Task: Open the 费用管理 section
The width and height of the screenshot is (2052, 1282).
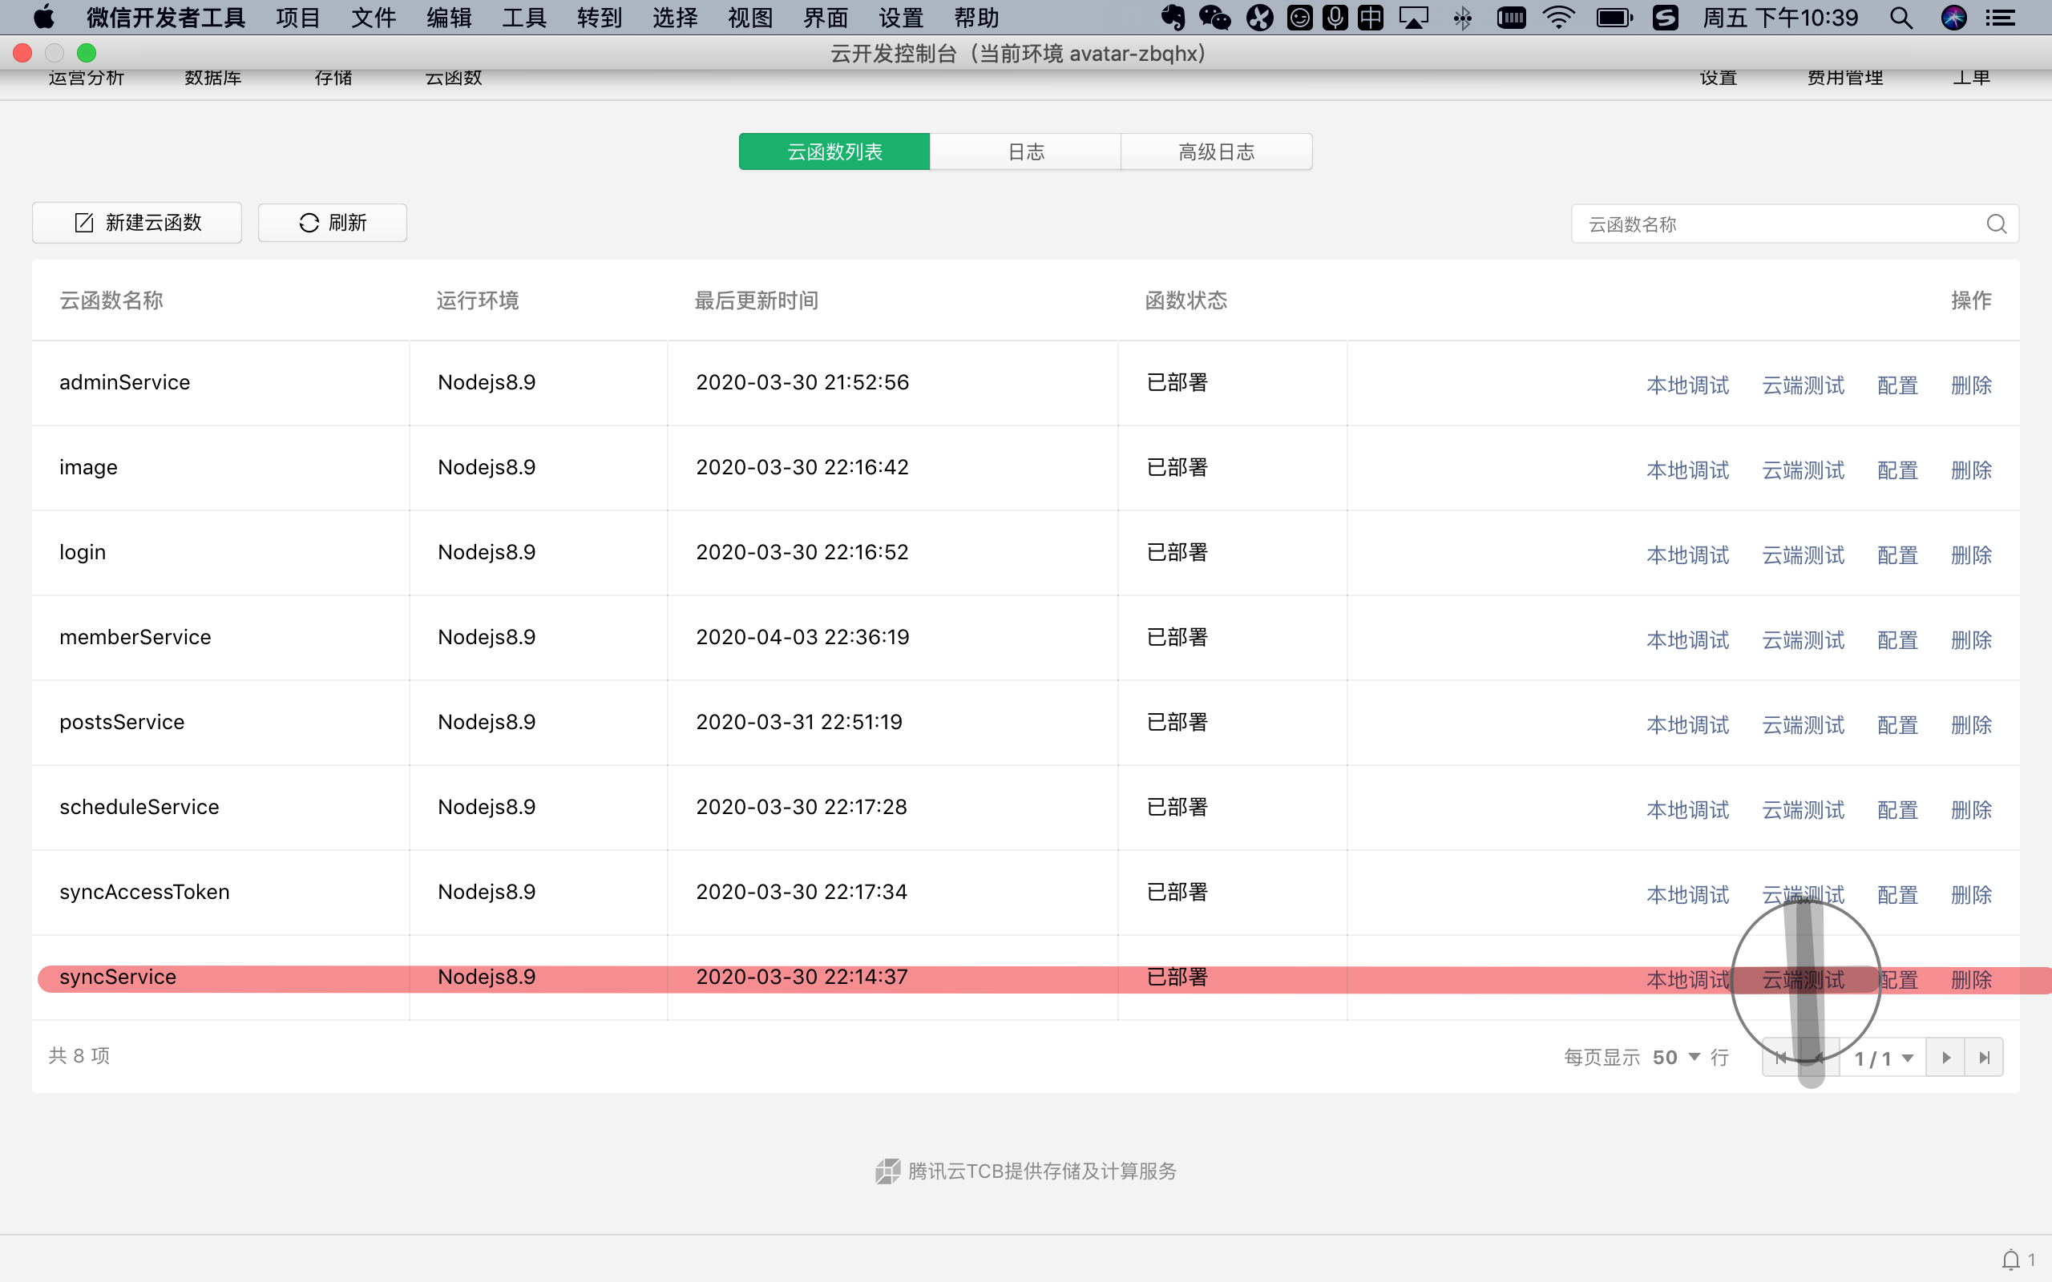Action: [1844, 79]
